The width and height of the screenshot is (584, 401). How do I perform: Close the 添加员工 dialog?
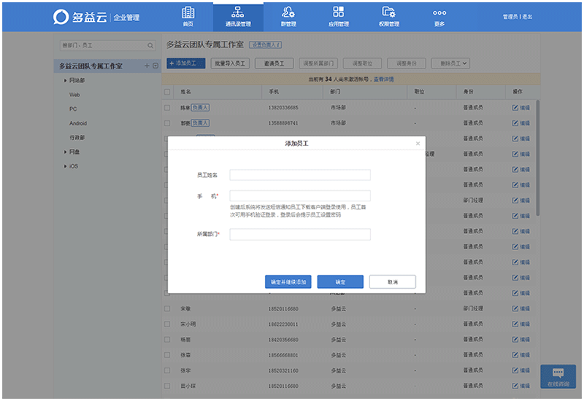tap(418, 143)
